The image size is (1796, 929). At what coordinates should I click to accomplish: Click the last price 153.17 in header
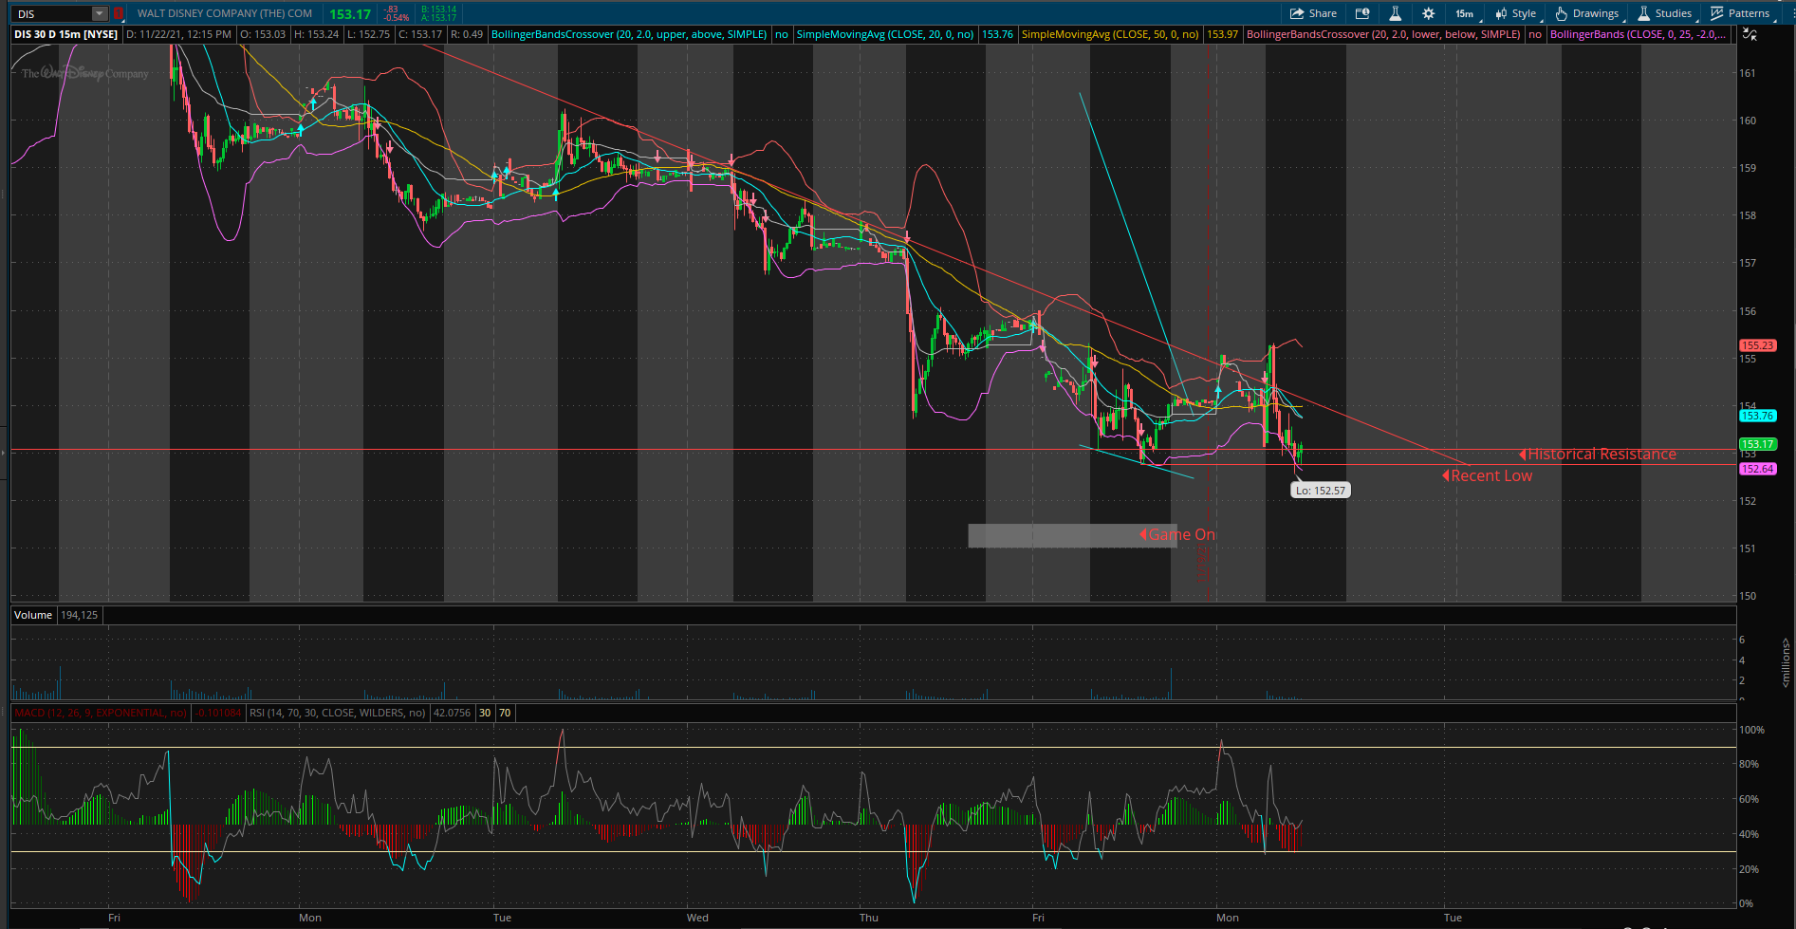[x=350, y=14]
